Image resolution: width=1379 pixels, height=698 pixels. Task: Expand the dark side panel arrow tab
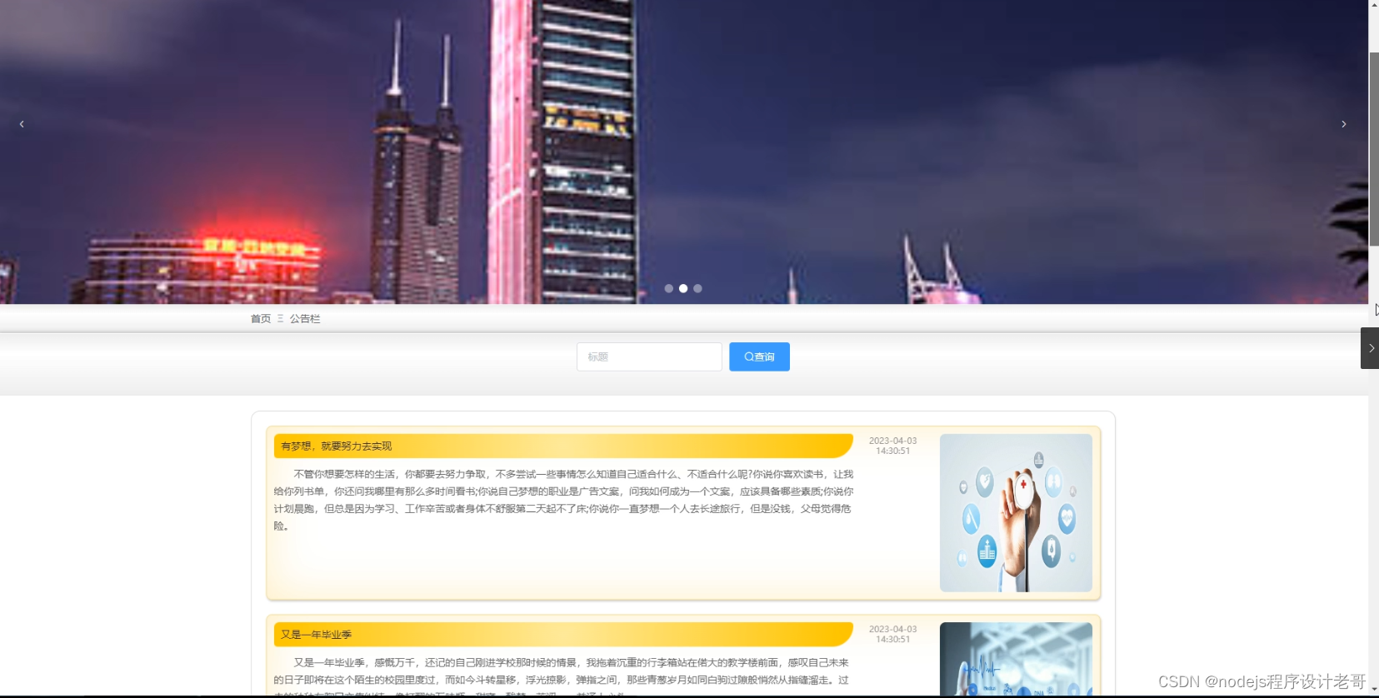1370,348
